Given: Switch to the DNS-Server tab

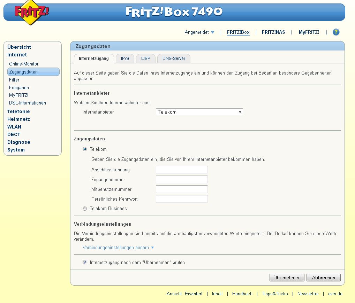Looking at the screenshot, I should (x=174, y=59).
